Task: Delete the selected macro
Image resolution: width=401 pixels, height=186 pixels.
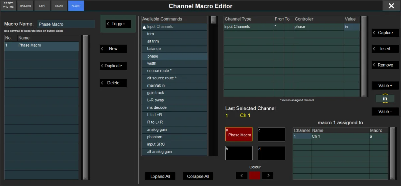Action: click(113, 83)
